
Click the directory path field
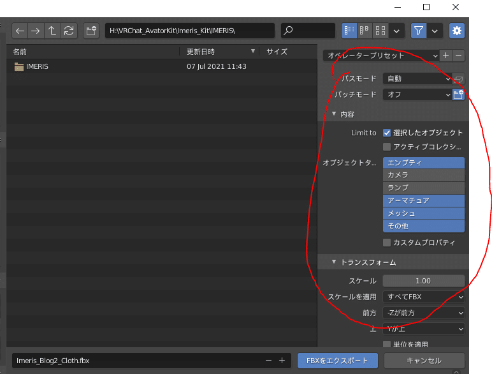(190, 31)
